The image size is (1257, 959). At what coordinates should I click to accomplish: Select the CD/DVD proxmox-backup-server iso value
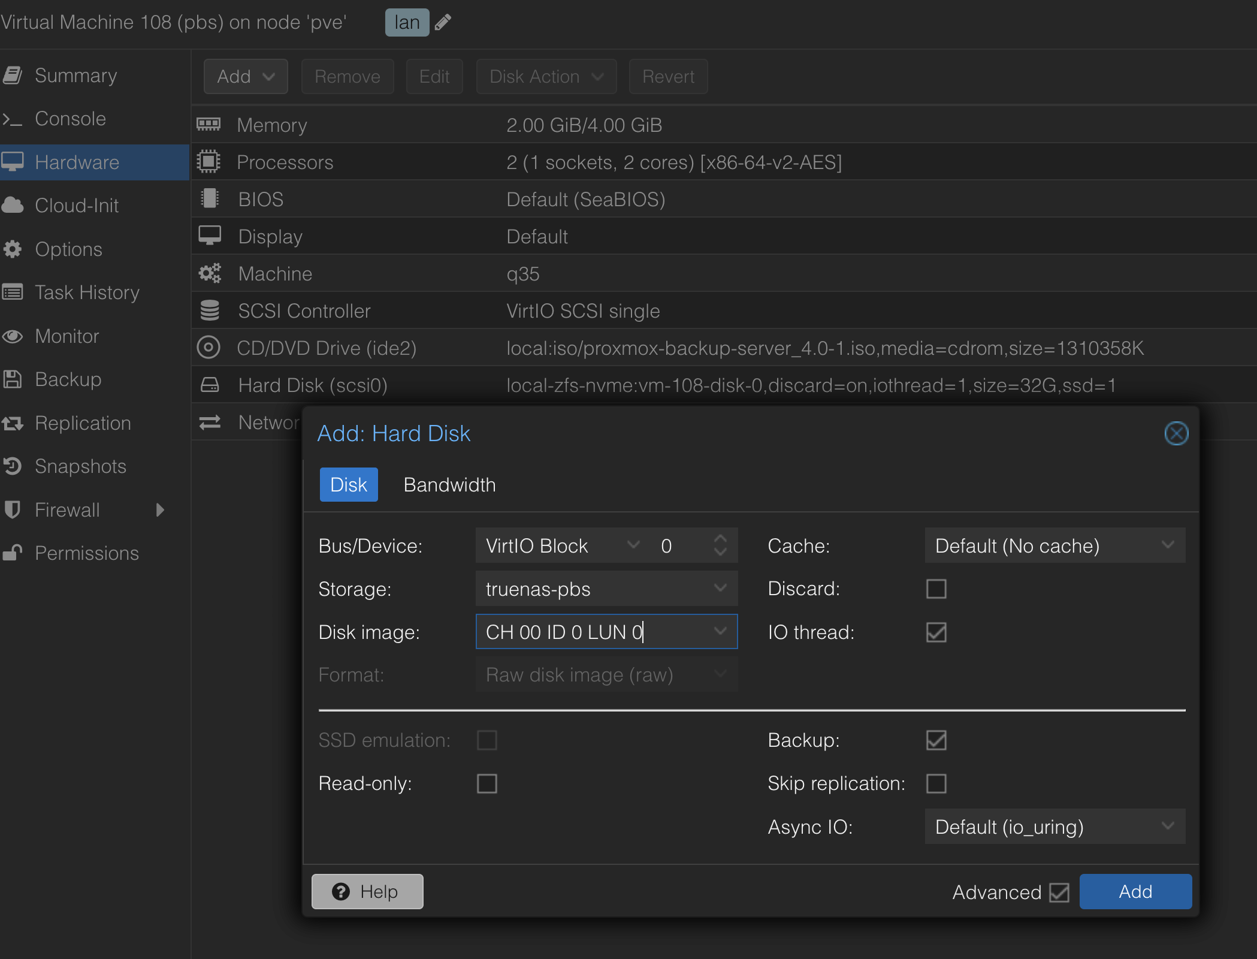(825, 348)
